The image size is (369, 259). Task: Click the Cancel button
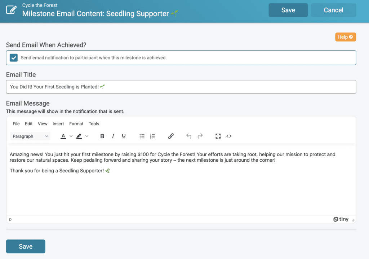tap(333, 10)
